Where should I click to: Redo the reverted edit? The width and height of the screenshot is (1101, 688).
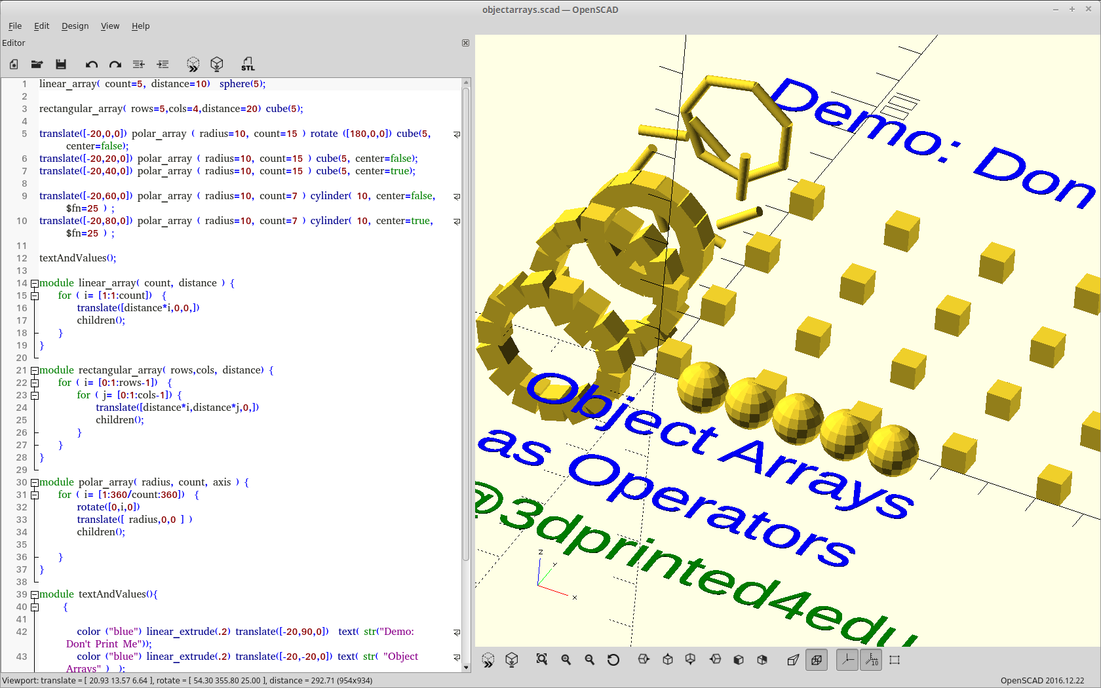115,64
